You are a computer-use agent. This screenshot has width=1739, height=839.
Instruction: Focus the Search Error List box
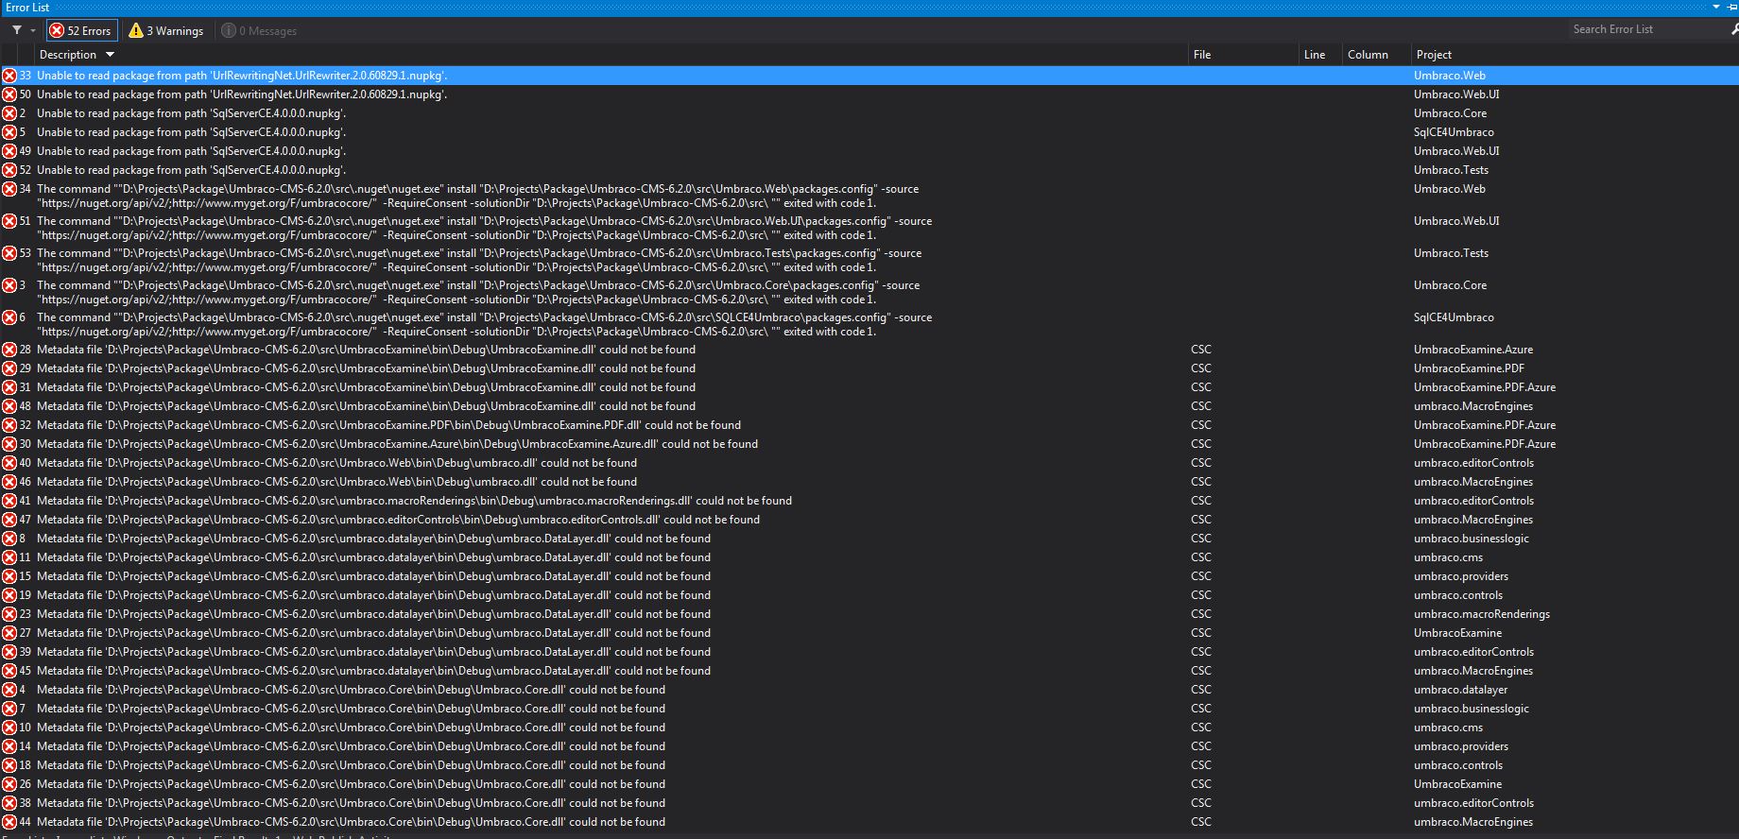click(x=1644, y=29)
